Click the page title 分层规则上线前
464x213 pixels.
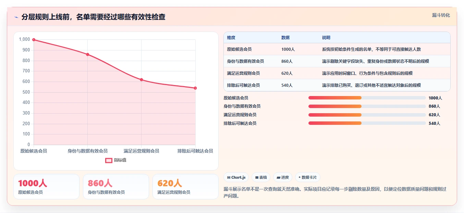click(93, 17)
